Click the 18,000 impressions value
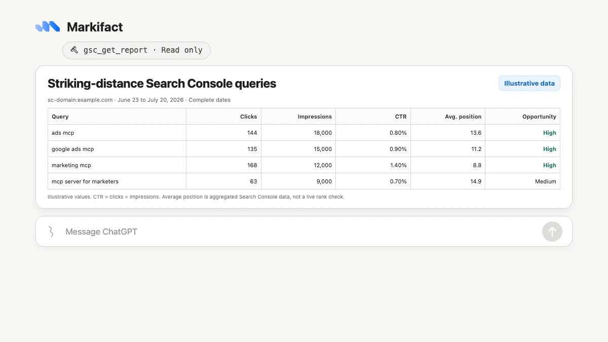The image size is (608, 342). [323, 133]
